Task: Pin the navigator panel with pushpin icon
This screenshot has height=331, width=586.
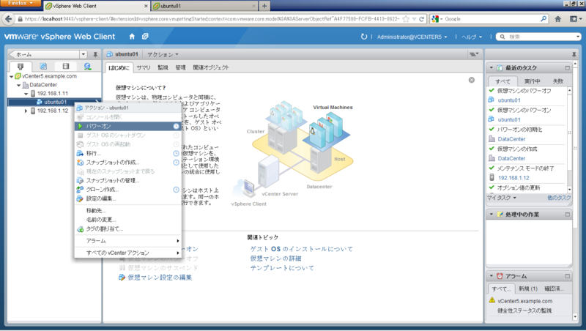Action: [x=95, y=54]
